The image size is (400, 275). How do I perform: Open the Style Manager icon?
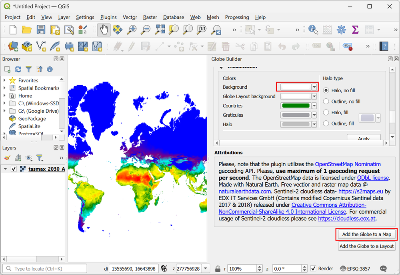coord(83,30)
